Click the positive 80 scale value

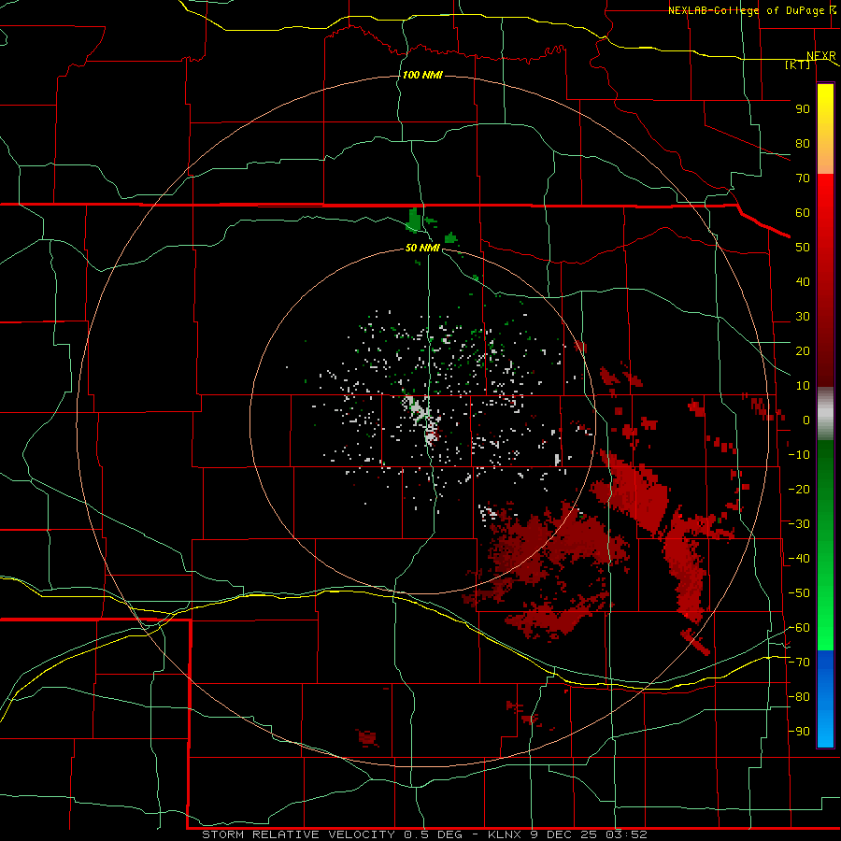pos(803,144)
